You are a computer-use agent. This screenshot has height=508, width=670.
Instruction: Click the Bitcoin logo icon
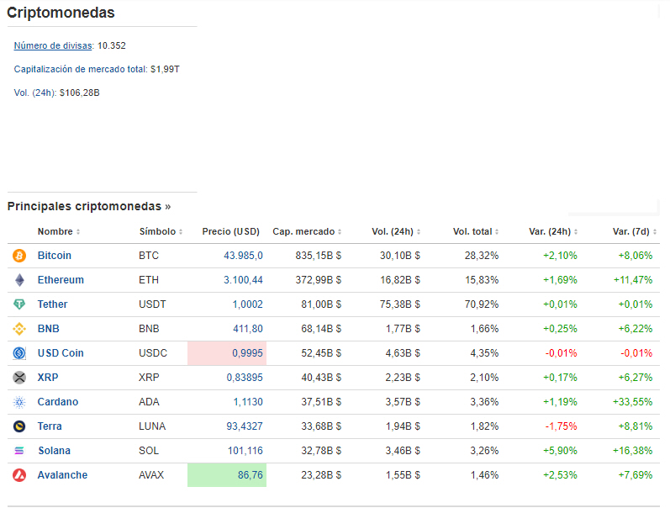(19, 256)
